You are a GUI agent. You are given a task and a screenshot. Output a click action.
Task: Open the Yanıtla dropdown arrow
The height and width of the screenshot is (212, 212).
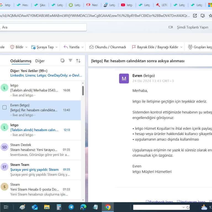pyautogui.click(x=83, y=47)
